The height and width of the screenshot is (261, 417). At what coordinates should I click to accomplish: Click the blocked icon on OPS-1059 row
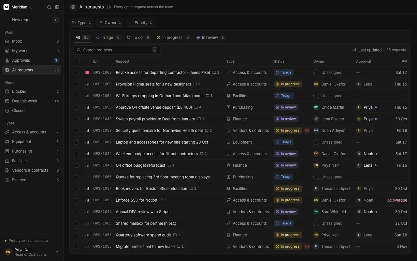point(307,130)
